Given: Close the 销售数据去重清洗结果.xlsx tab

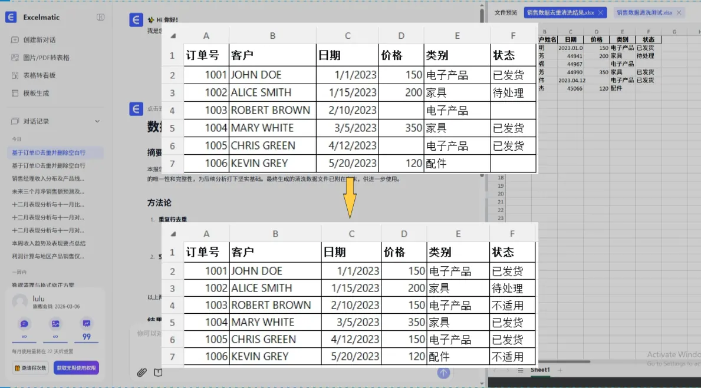Looking at the screenshot, I should (600, 12).
